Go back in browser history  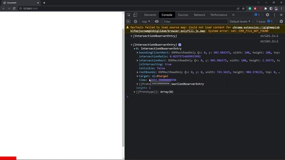(4, 8)
